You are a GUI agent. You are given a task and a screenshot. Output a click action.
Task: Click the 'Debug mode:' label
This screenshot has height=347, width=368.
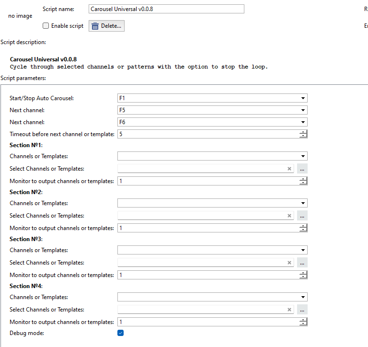click(x=27, y=333)
